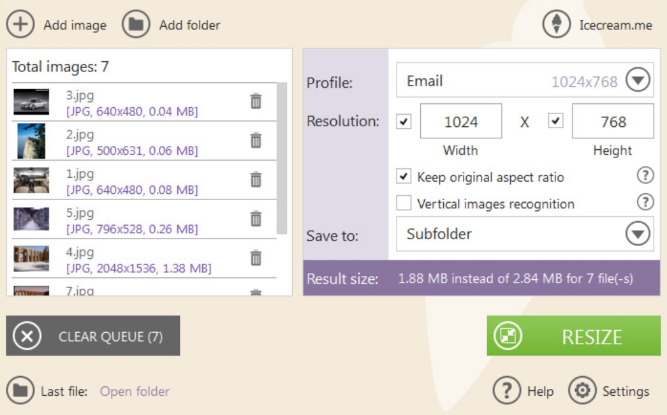Screen dimensions: 667x415
Task: Click the Help label
Action: (540, 391)
